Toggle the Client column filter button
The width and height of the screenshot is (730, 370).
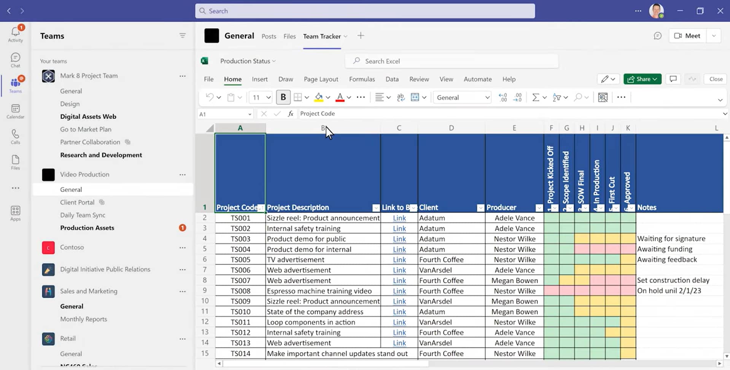click(x=480, y=208)
